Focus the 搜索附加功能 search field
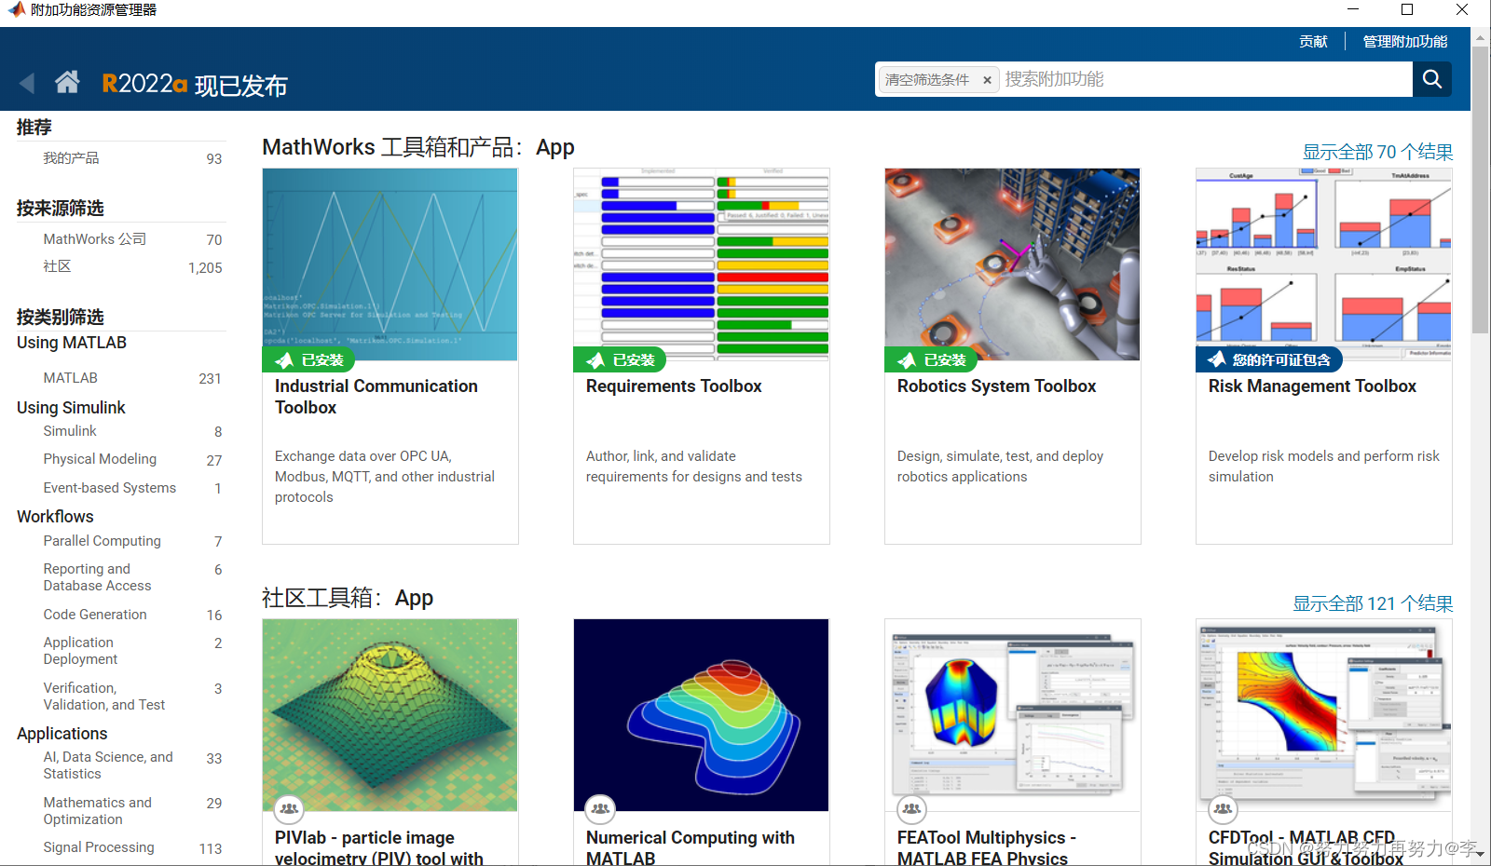Image resolution: width=1491 pixels, height=866 pixels. (x=1207, y=79)
